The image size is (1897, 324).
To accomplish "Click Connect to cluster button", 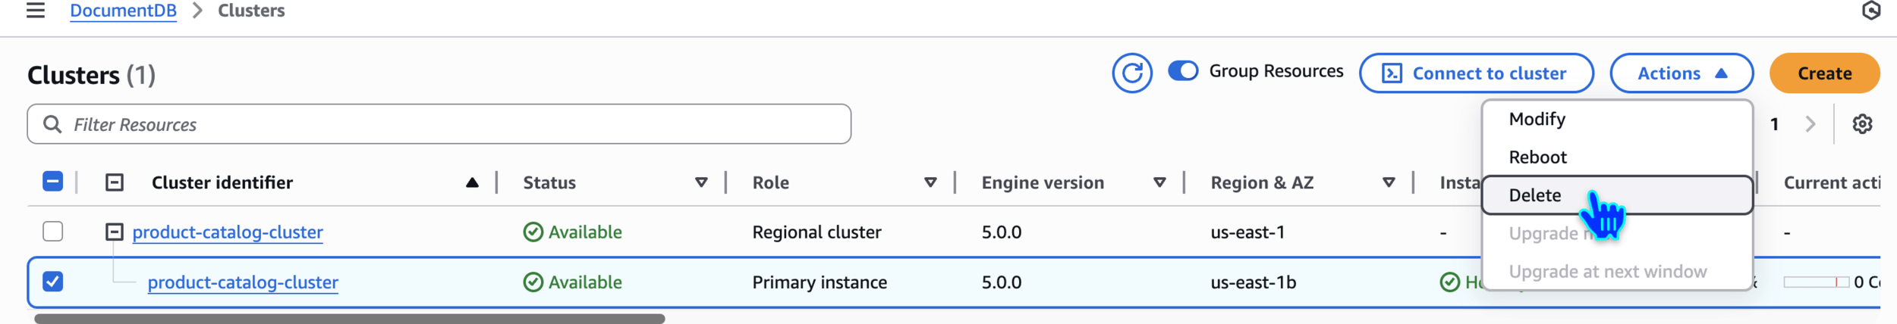I will tap(1476, 73).
